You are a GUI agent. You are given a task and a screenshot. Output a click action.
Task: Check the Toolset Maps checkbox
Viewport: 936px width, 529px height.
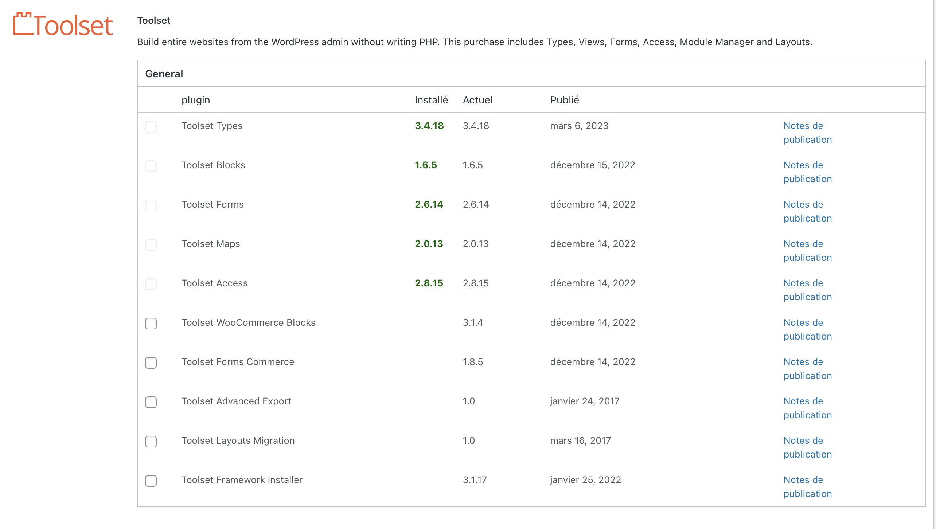click(x=151, y=244)
